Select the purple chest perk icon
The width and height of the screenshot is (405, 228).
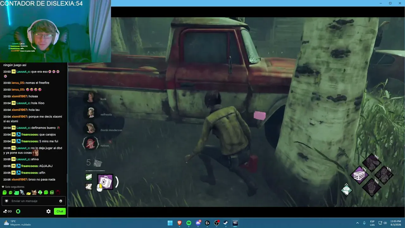pyautogui.click(x=359, y=175)
